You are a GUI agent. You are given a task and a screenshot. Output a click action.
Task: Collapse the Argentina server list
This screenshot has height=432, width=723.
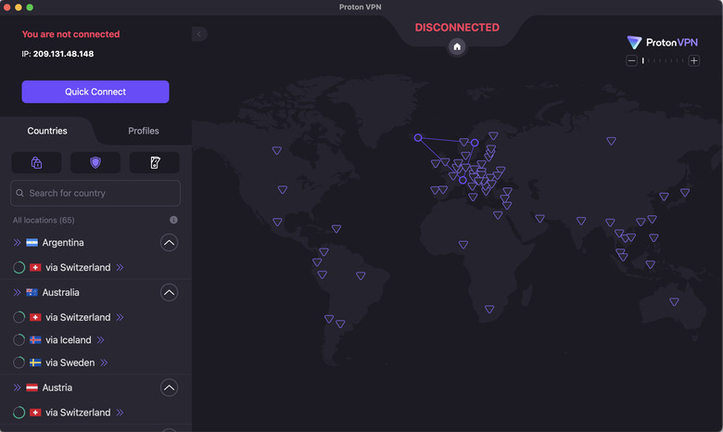(170, 243)
